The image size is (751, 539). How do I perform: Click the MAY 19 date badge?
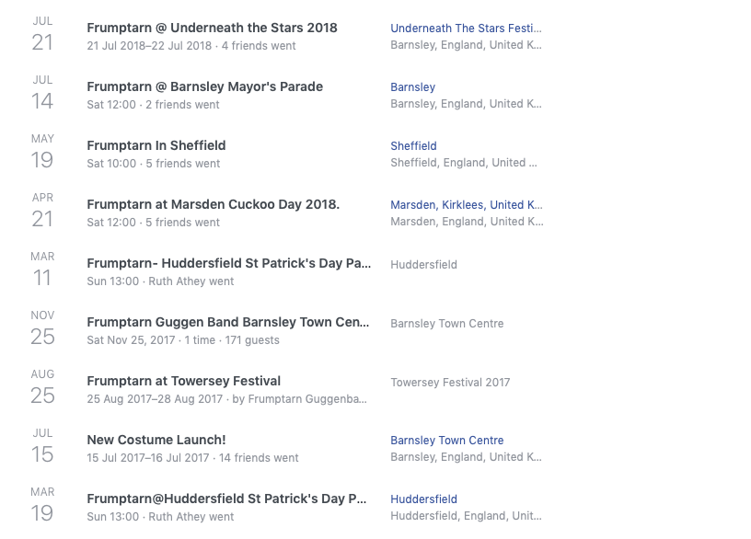(x=42, y=152)
